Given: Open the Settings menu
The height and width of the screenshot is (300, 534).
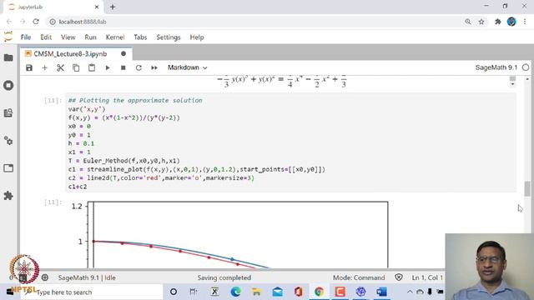Looking at the screenshot, I should (x=169, y=37).
